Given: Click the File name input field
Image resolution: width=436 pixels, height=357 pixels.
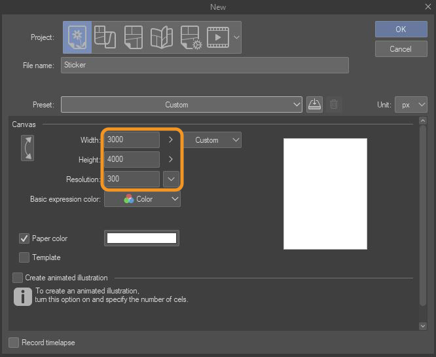Looking at the screenshot, I should pyautogui.click(x=205, y=65).
